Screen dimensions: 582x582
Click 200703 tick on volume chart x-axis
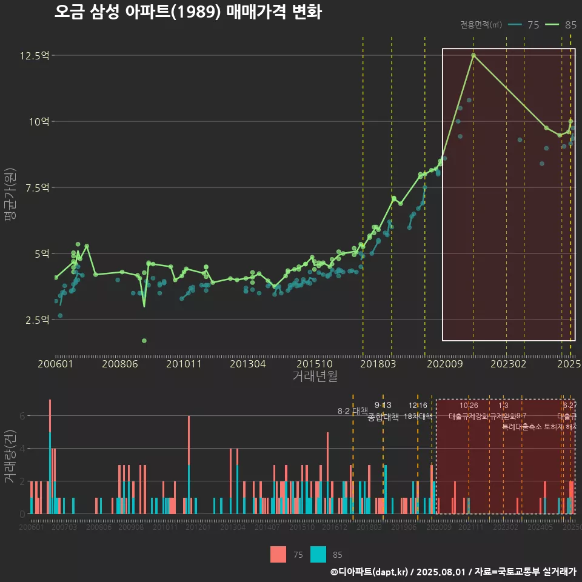pyautogui.click(x=64, y=527)
